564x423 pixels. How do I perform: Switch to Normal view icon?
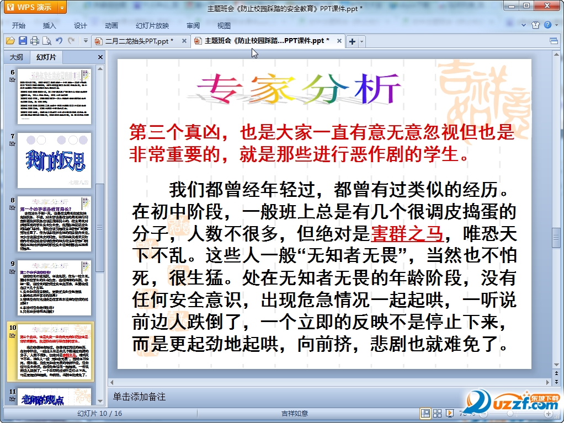tap(425, 413)
